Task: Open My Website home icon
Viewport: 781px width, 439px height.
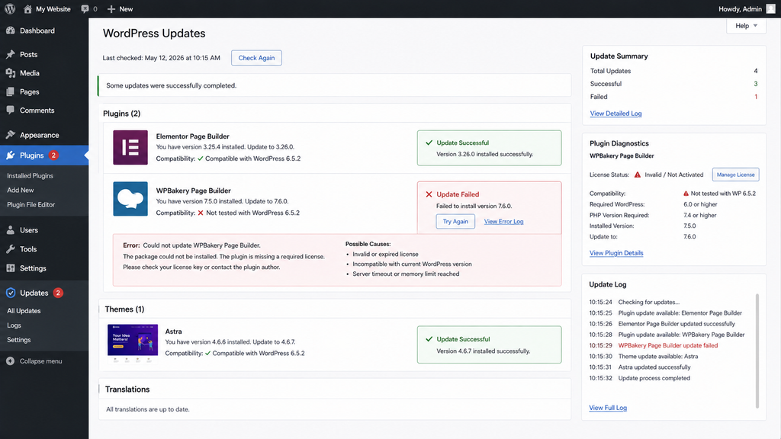Action: pyautogui.click(x=27, y=9)
